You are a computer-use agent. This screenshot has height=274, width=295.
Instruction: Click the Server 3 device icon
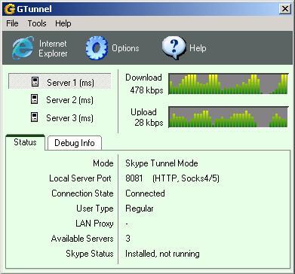(35, 117)
